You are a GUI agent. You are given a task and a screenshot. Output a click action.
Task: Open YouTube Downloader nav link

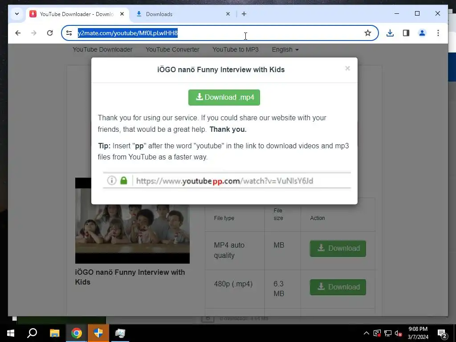(102, 49)
